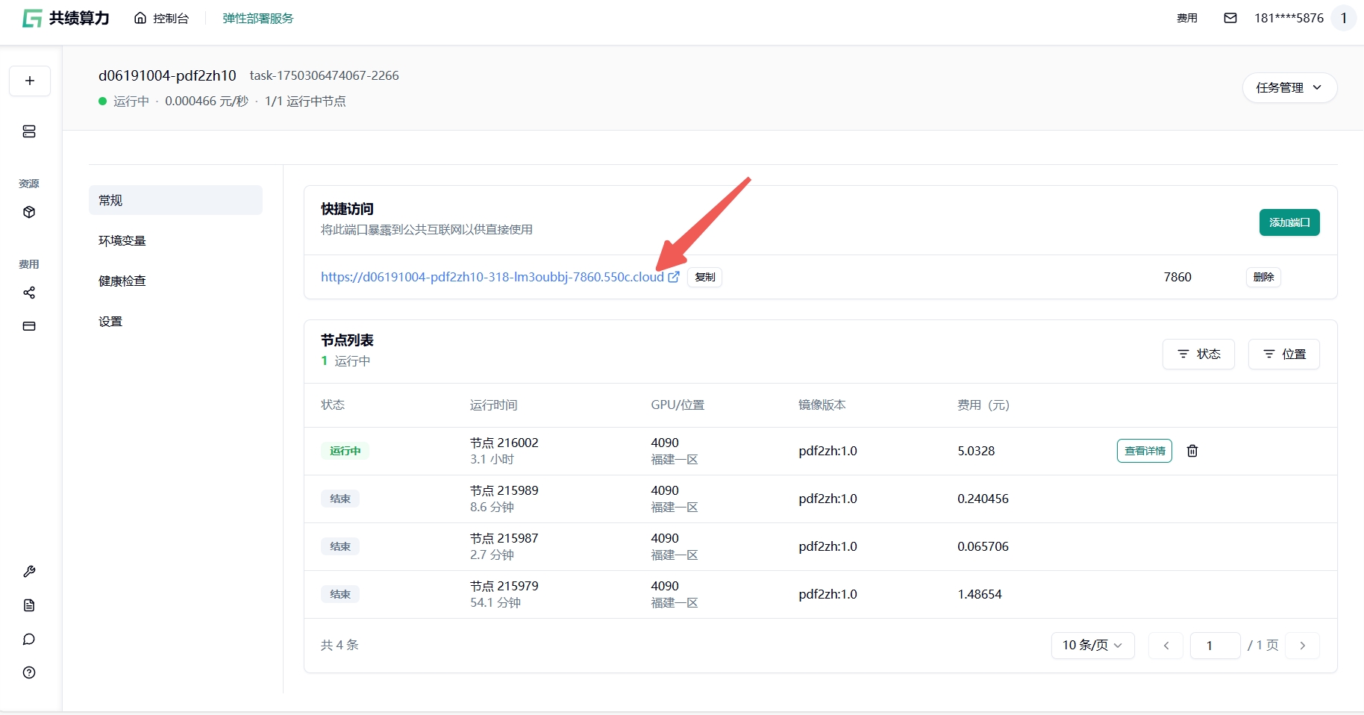Open the 状态 filter dropdown
The height and width of the screenshot is (715, 1364).
pyautogui.click(x=1198, y=354)
